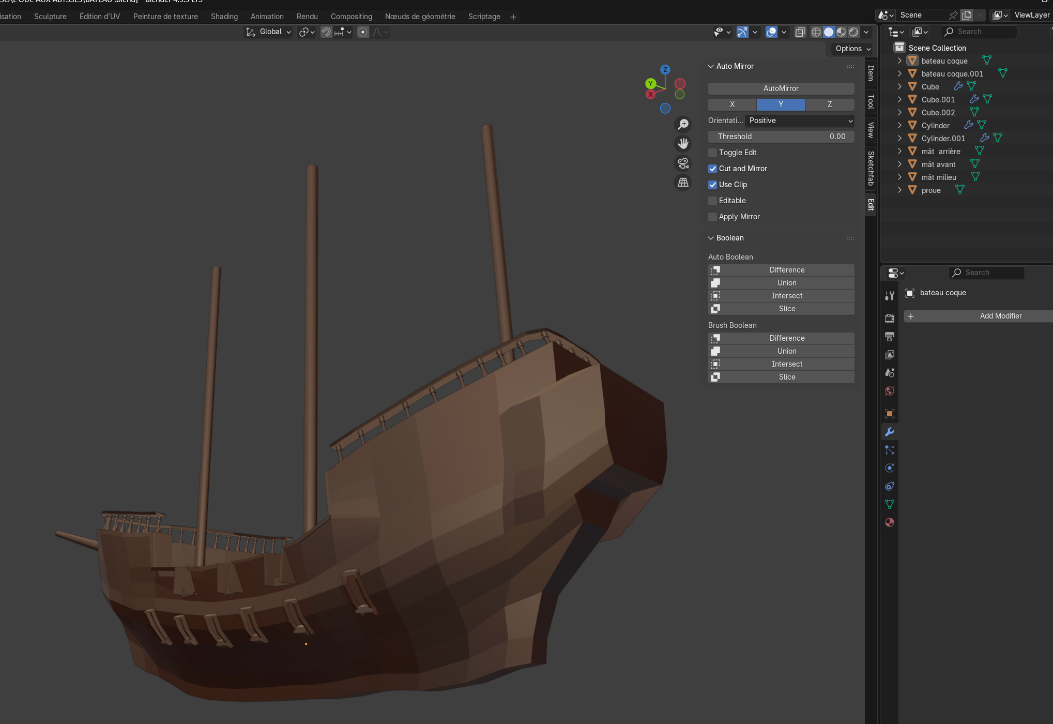Open Orientation Positive dropdown
Image resolution: width=1053 pixels, height=724 pixels.
(799, 120)
